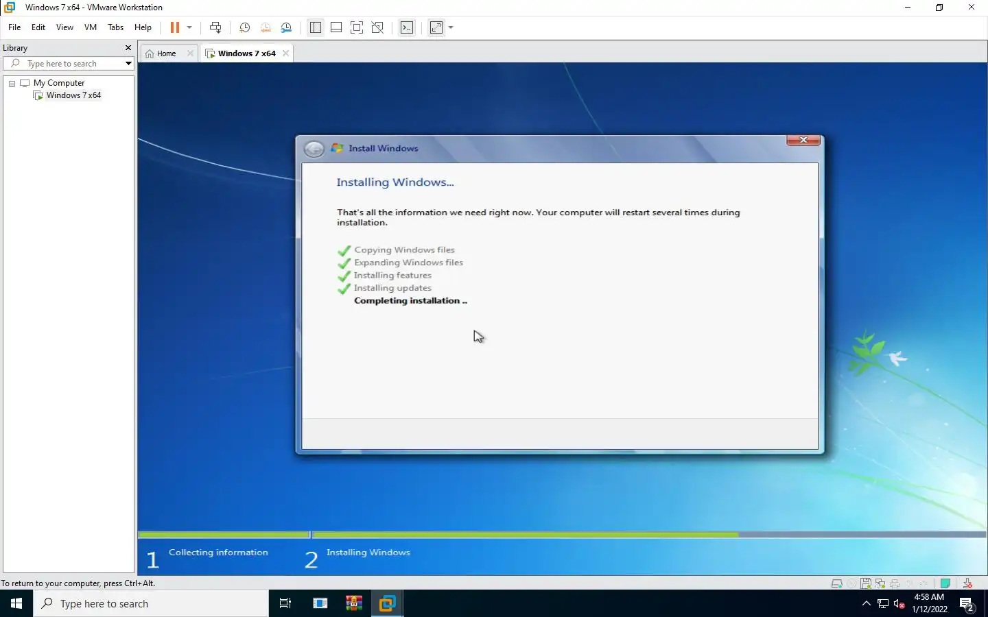Click the back arrow in Install Windows
Image resolution: width=988 pixels, height=617 pixels.
click(x=314, y=149)
